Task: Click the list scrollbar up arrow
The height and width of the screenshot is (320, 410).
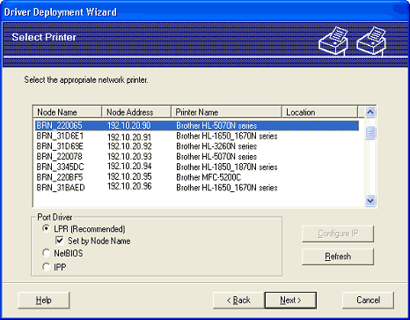Action: coord(370,112)
